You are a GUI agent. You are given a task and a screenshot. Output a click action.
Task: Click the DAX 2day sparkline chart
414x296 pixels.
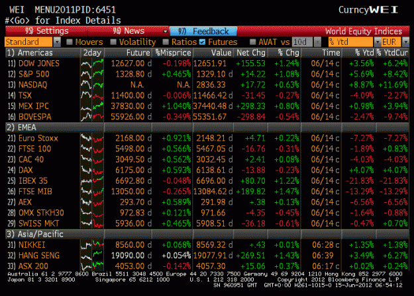click(x=92, y=170)
